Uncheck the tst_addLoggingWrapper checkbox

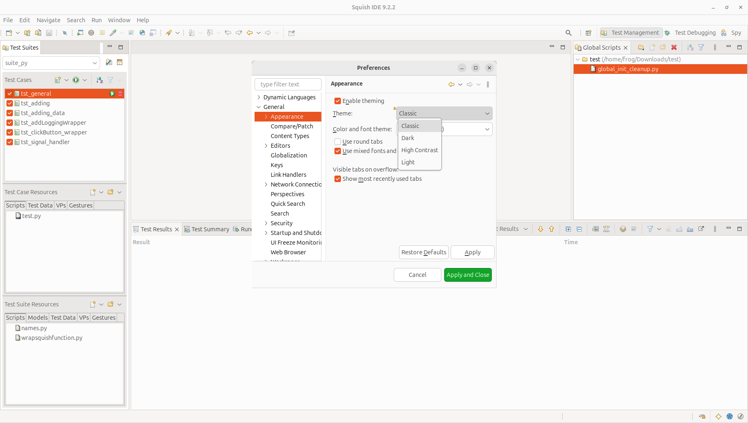pyautogui.click(x=10, y=123)
